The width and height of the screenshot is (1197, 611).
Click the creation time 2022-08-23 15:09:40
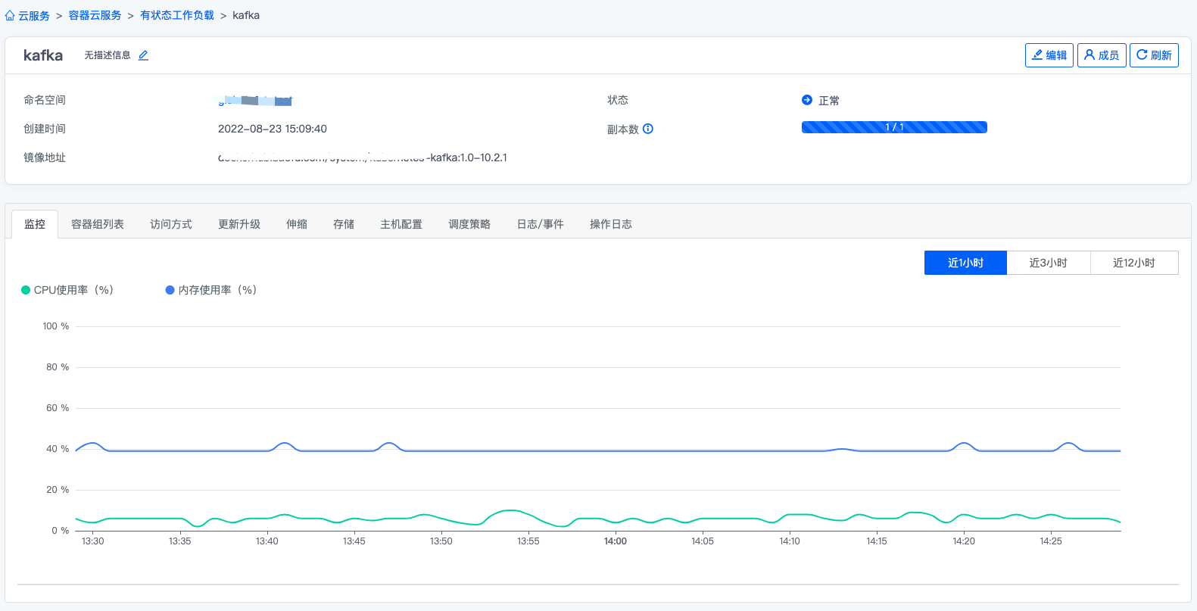pyautogui.click(x=273, y=129)
